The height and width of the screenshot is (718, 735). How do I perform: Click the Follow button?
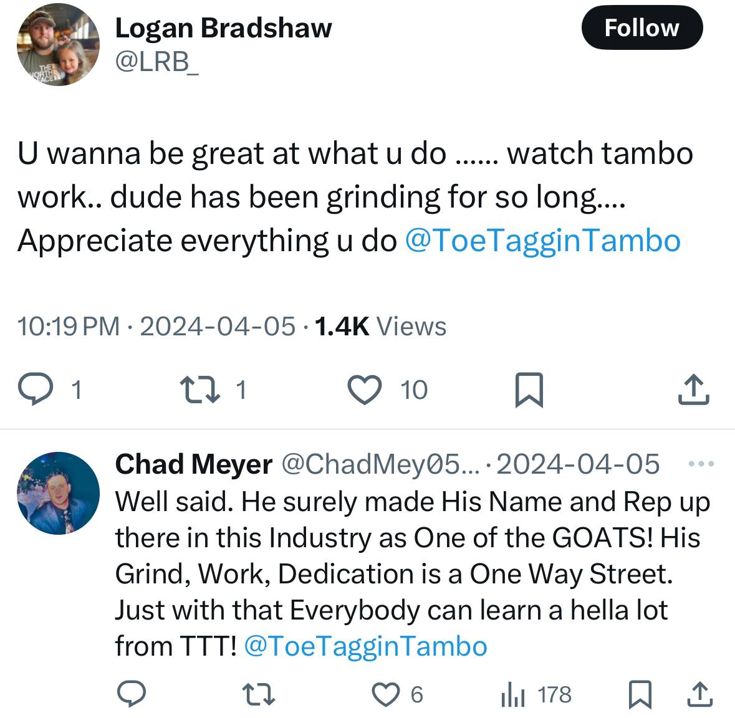point(641,28)
